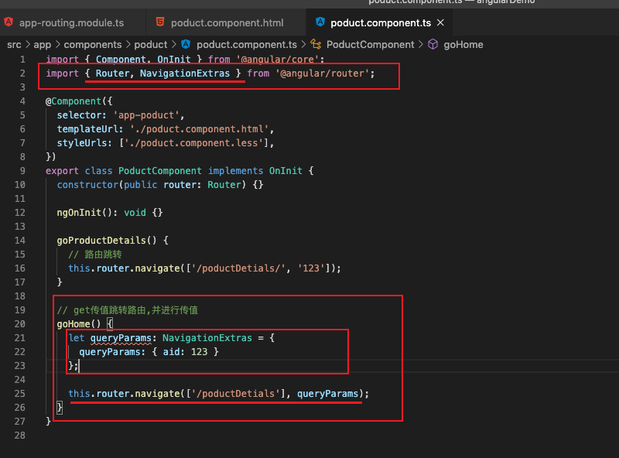Open the src breadcrumb segment
The width and height of the screenshot is (619, 458).
pos(14,45)
